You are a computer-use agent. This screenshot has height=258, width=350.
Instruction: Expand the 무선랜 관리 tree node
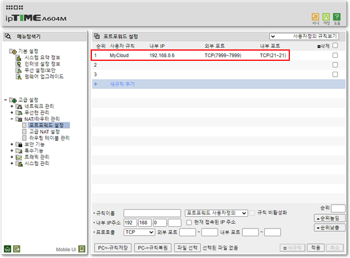pyautogui.click(x=12, y=113)
